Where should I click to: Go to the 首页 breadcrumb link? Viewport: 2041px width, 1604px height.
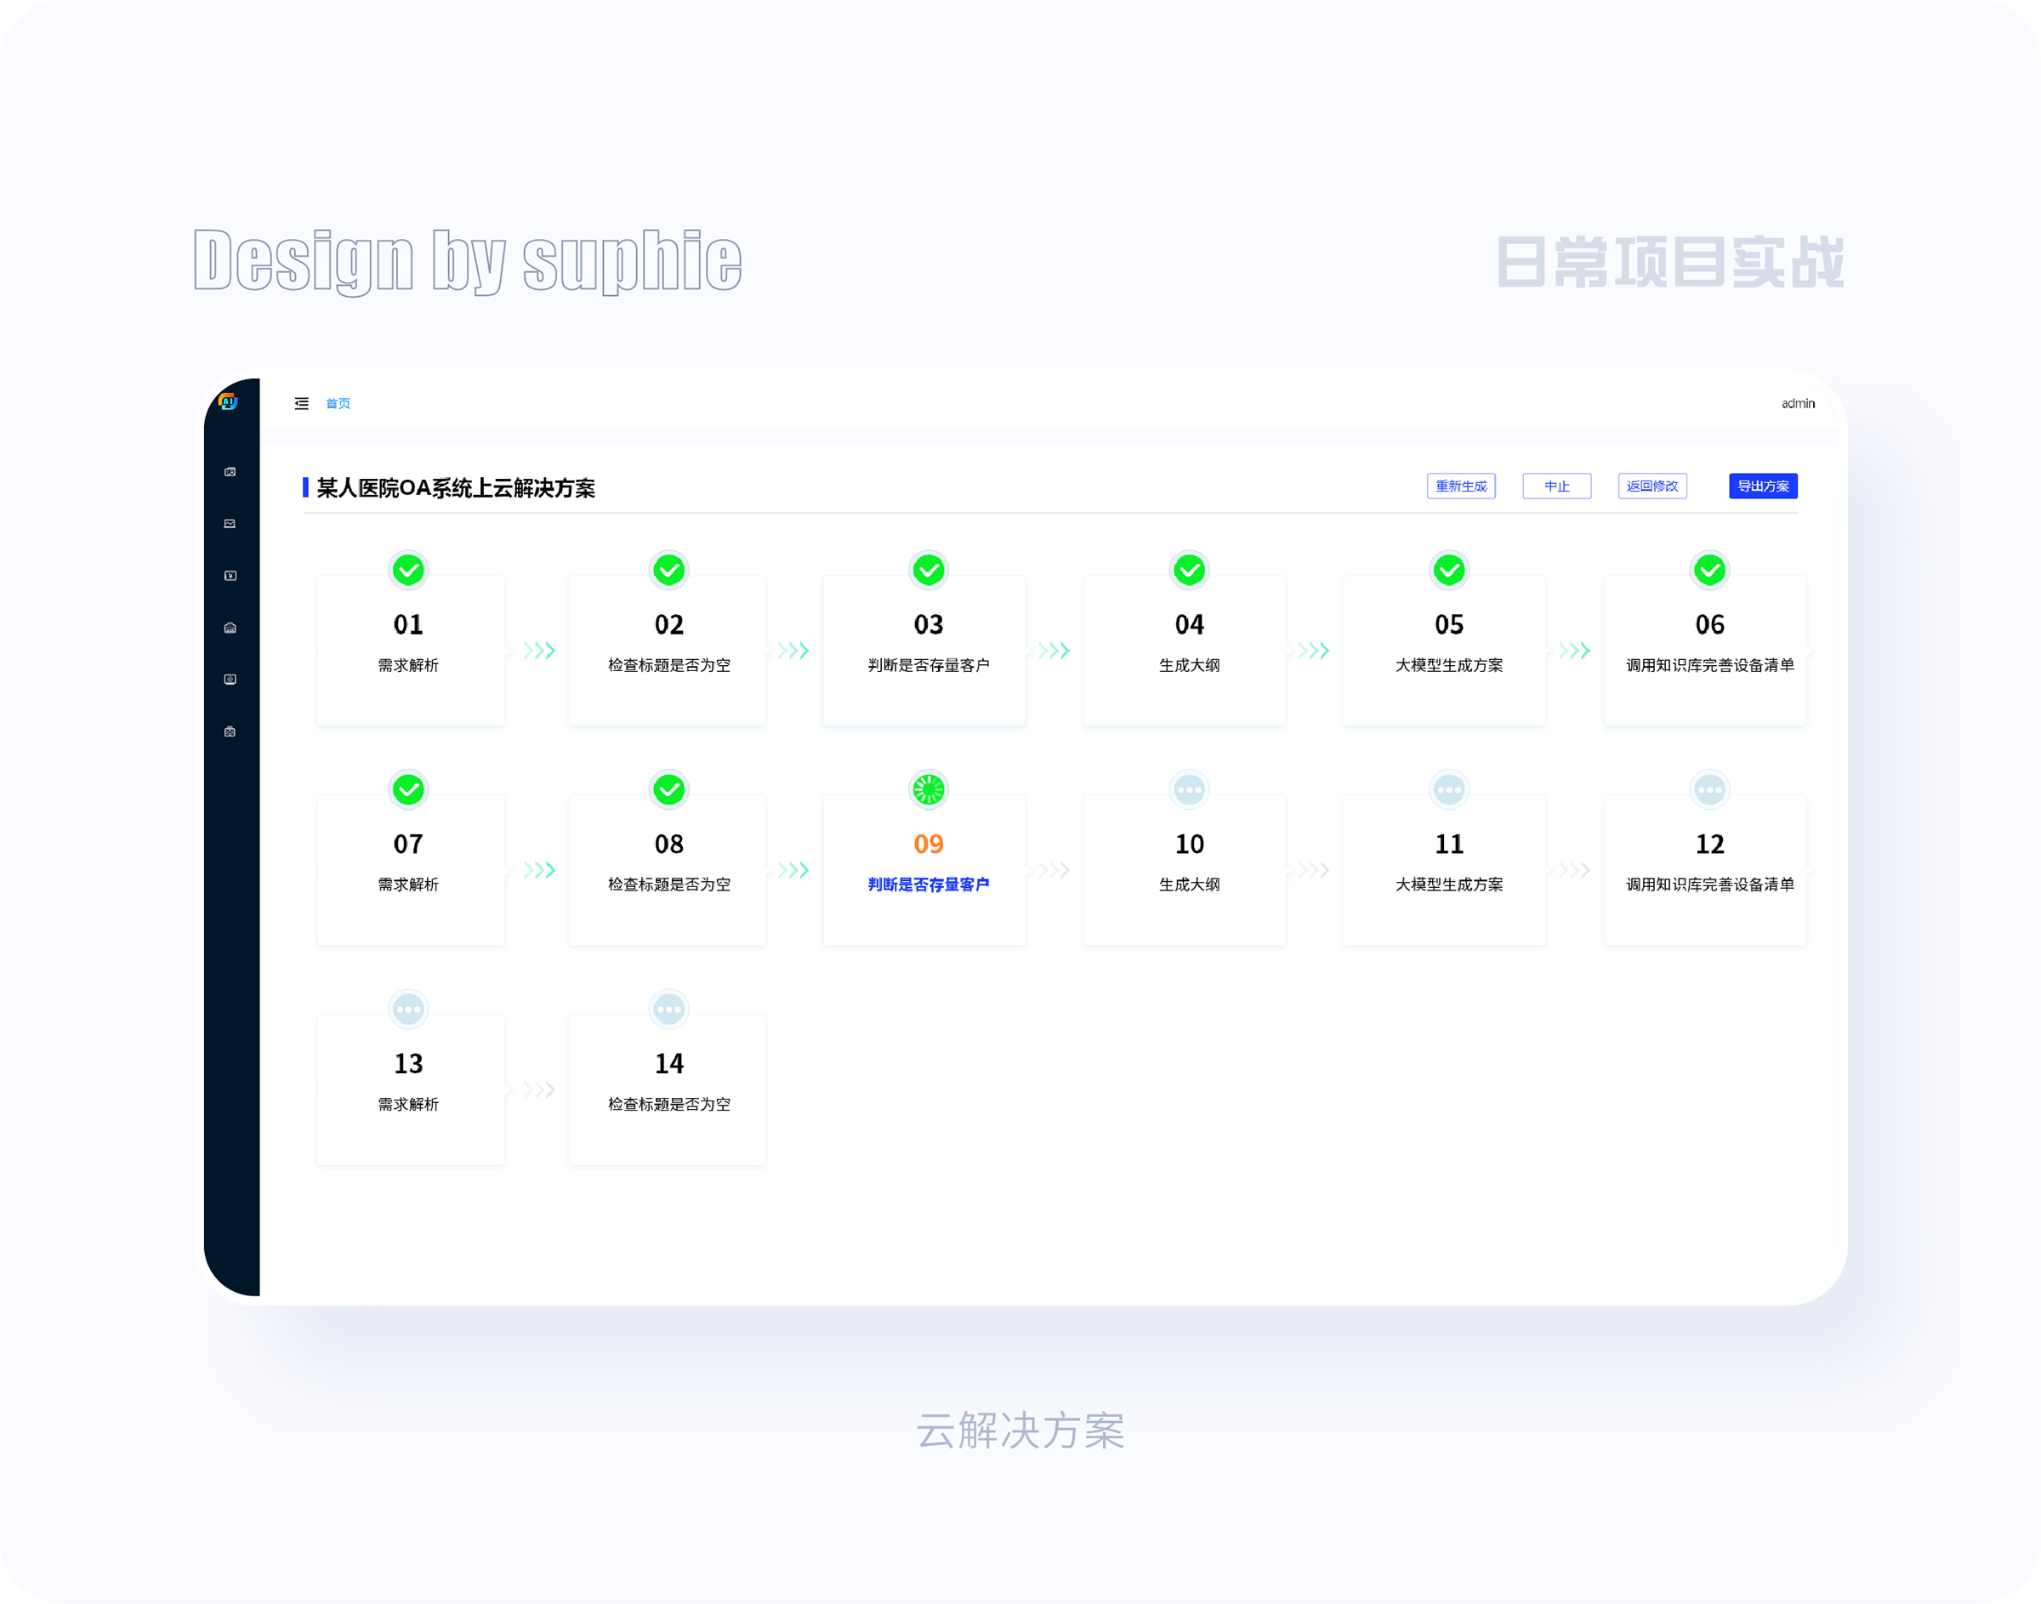coord(338,404)
